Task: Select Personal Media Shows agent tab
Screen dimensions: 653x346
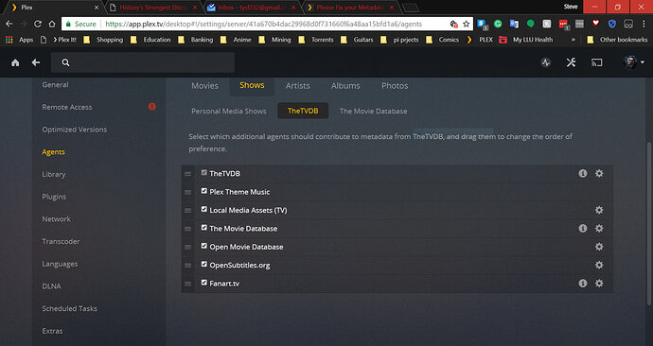Action: pos(229,111)
